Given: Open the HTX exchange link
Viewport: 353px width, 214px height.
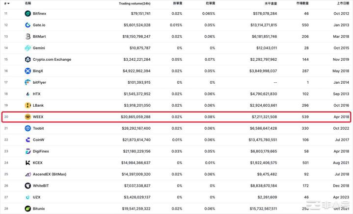Looking at the screenshot, I should point(36,94).
